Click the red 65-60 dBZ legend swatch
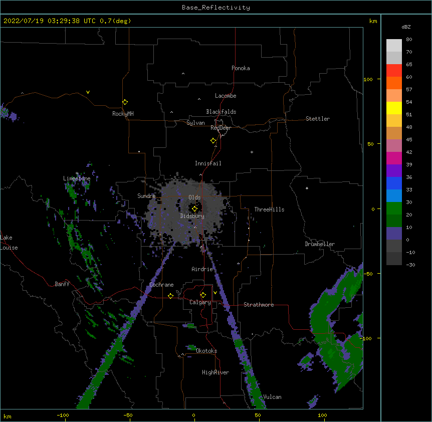 394,70
